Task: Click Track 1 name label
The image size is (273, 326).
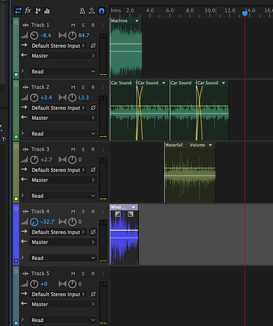Action: (40, 25)
